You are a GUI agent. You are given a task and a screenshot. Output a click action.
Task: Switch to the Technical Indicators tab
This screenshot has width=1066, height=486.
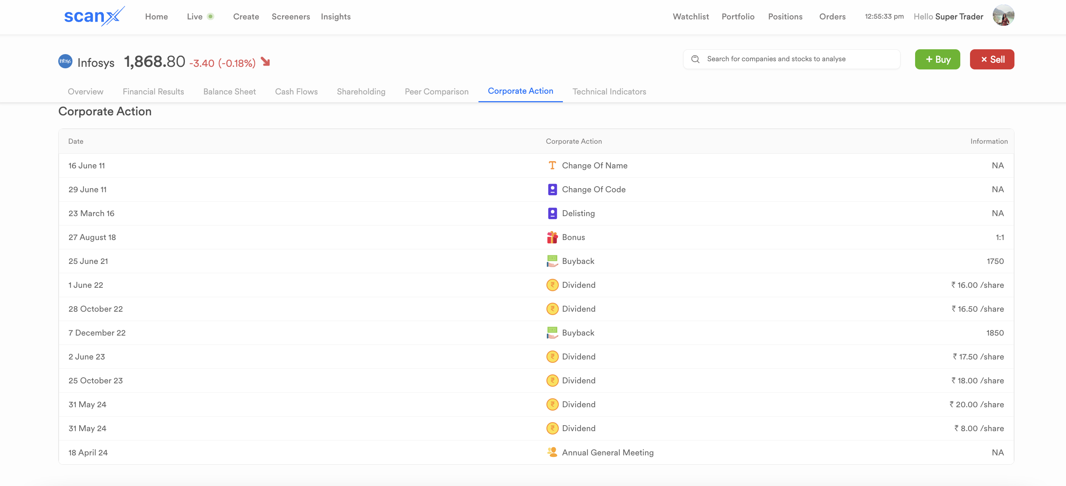coord(609,91)
